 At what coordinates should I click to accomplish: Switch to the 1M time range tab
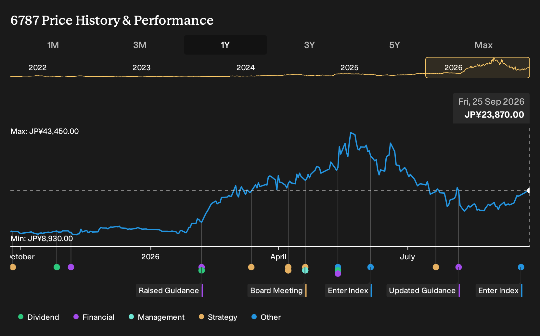coord(53,45)
